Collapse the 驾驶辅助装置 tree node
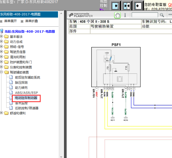Image resolution: width=172 pixels, height=158 pixels. [x=1, y=72]
